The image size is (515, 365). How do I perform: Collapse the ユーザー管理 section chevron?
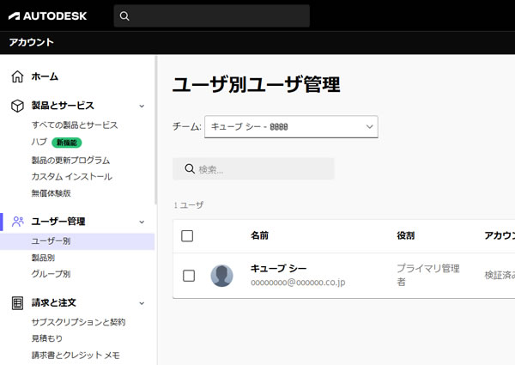(x=142, y=222)
